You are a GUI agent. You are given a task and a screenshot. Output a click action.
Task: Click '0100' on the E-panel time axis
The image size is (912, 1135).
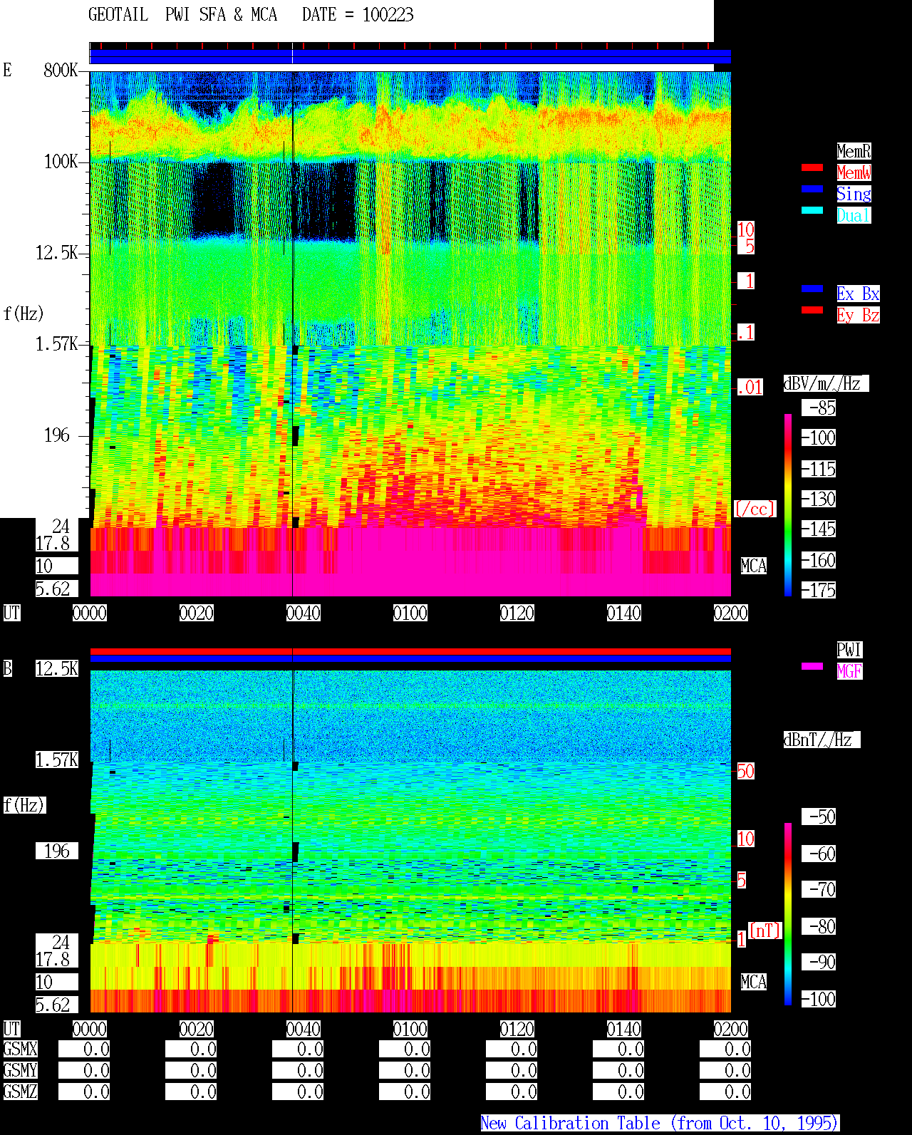(410, 613)
